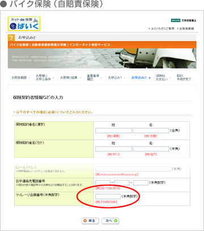The width and height of the screenshot is (204, 231).
Task: Go to the お見積り お申込条件 step
Action: [44, 78]
